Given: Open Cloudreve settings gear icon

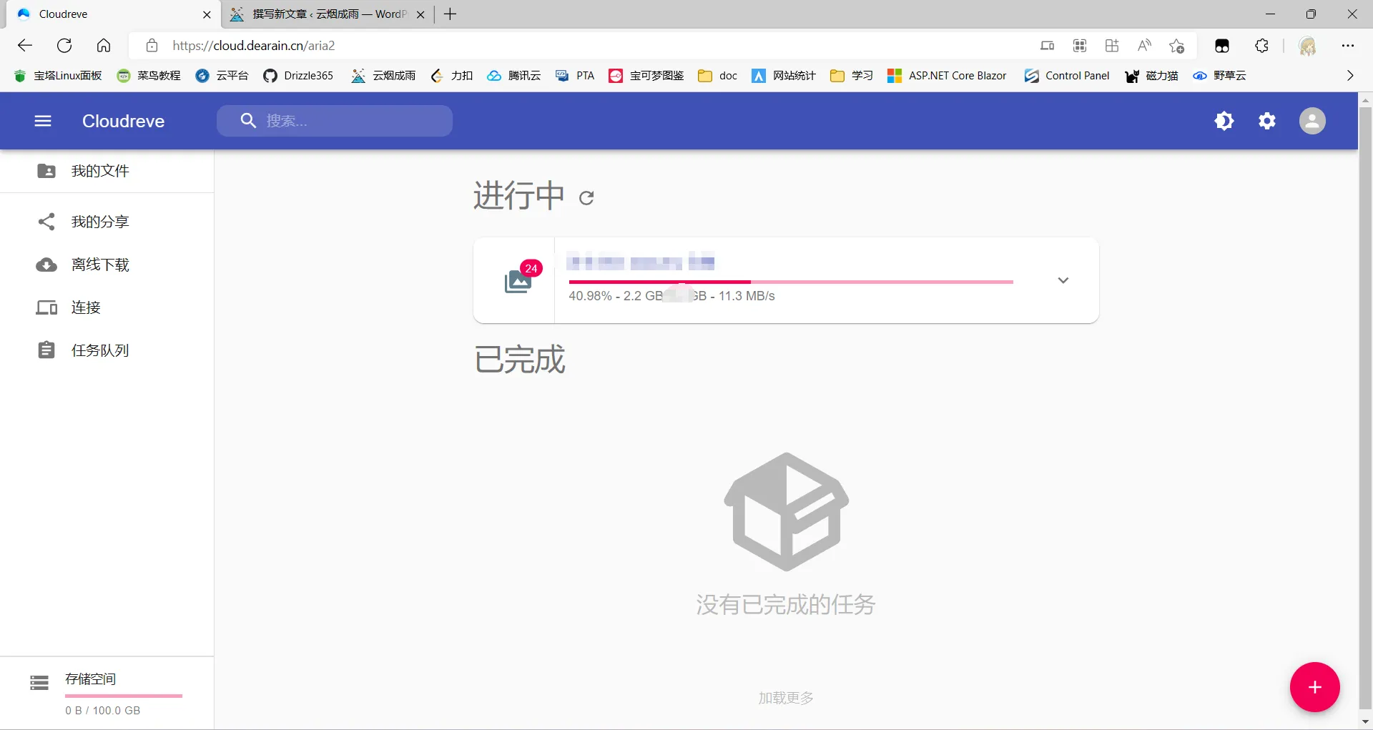Looking at the screenshot, I should pos(1267,121).
